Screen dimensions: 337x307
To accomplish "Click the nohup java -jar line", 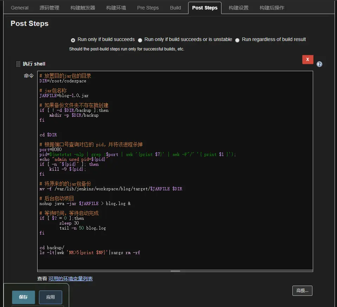I will click(85, 203).
